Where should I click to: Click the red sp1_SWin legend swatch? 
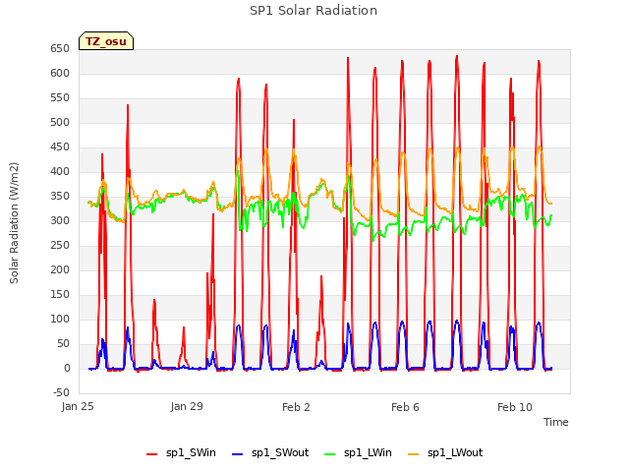(x=152, y=453)
